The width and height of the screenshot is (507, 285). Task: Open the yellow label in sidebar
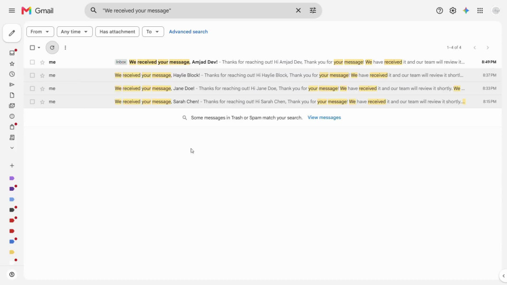[12, 252]
